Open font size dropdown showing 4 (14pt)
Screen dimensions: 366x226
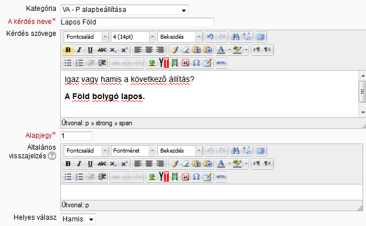coord(133,37)
